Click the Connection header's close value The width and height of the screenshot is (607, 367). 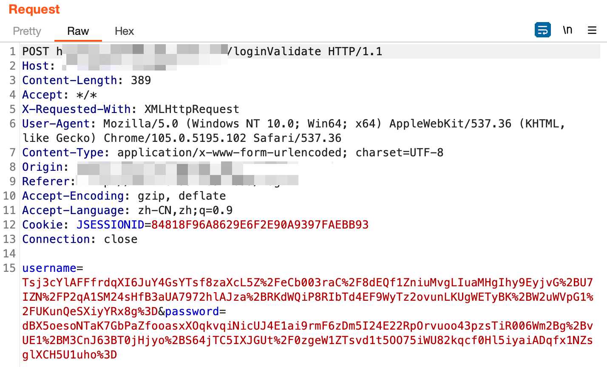120,239
